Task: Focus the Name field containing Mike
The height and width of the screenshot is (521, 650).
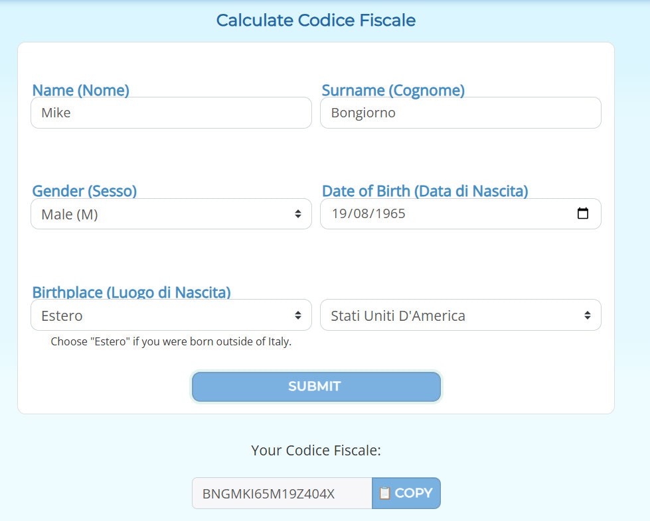Action: 171,113
